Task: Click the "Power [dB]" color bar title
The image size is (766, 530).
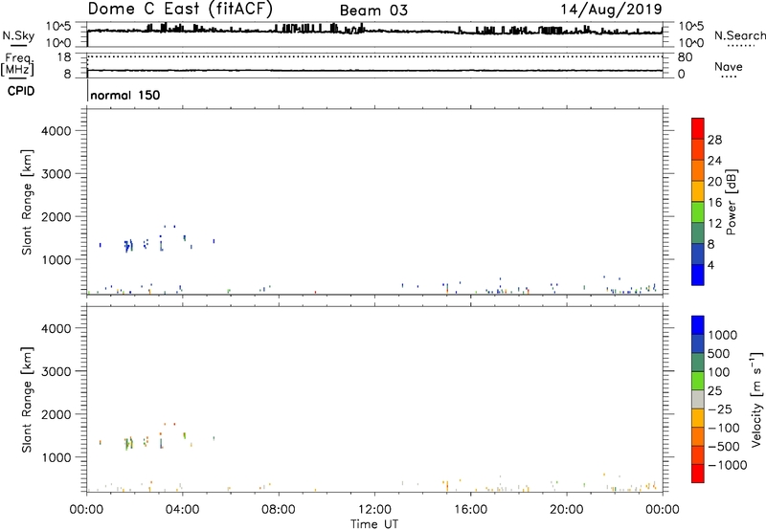Action: [x=731, y=202]
